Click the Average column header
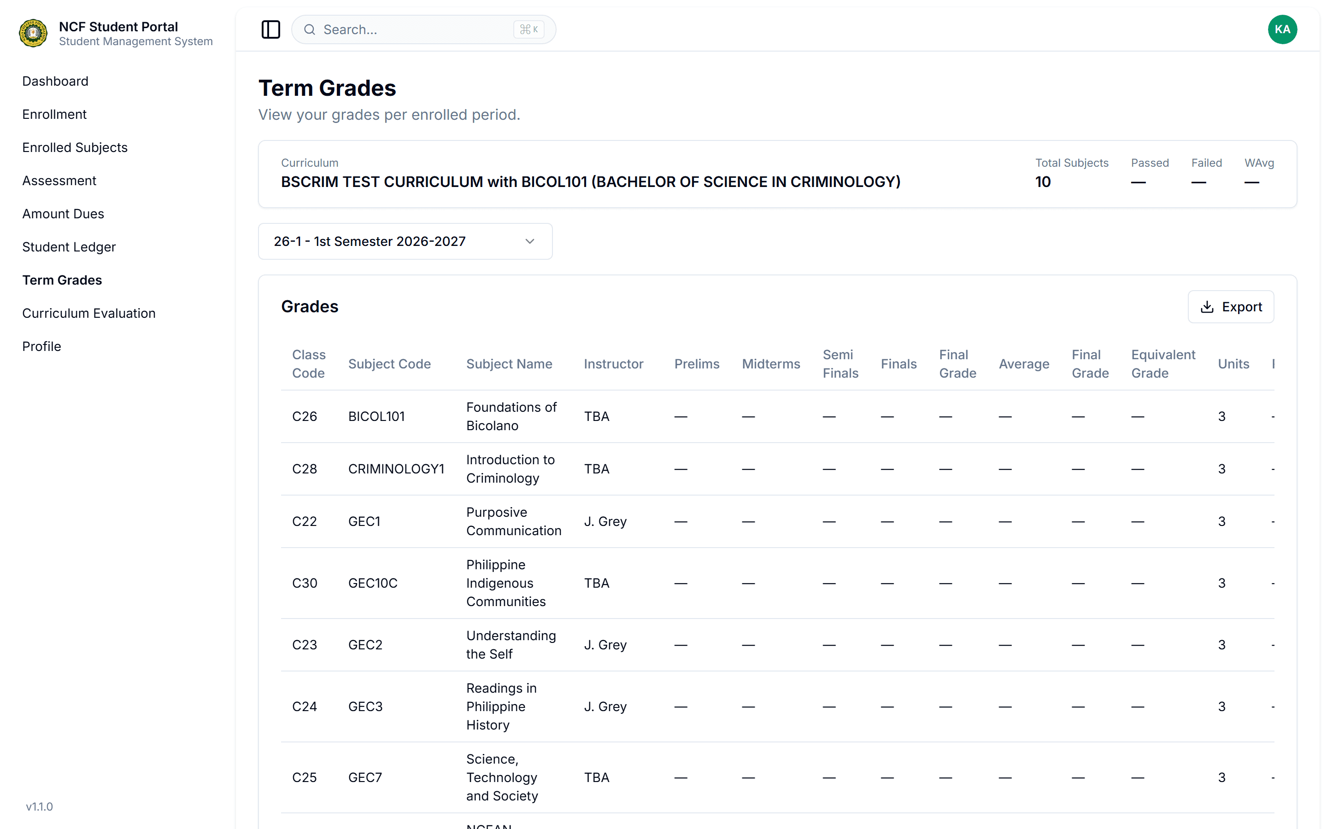Viewport: 1327px width, 829px height. tap(1024, 364)
